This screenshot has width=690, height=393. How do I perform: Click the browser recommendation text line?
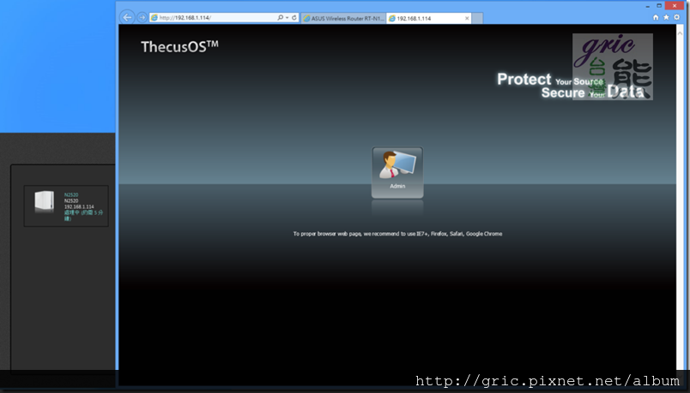(398, 234)
